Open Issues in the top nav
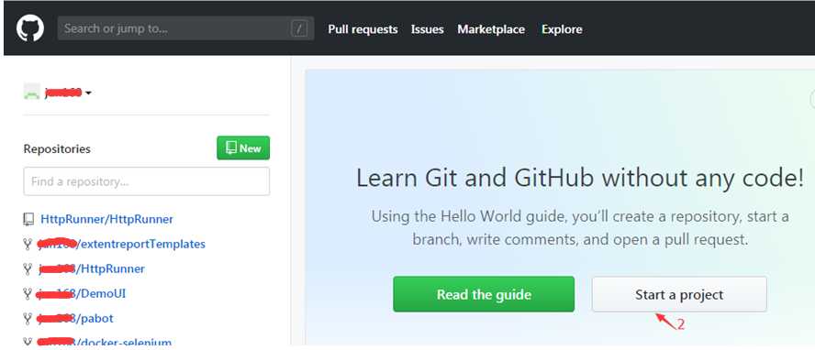Screen dimensions: 815x350 [x=428, y=29]
